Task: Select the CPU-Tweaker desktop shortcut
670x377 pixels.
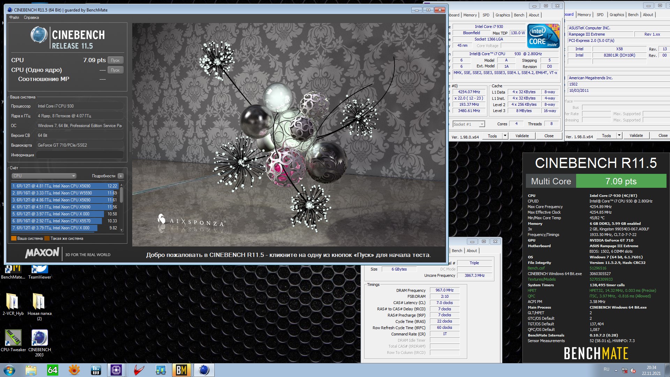Action: click(x=13, y=340)
